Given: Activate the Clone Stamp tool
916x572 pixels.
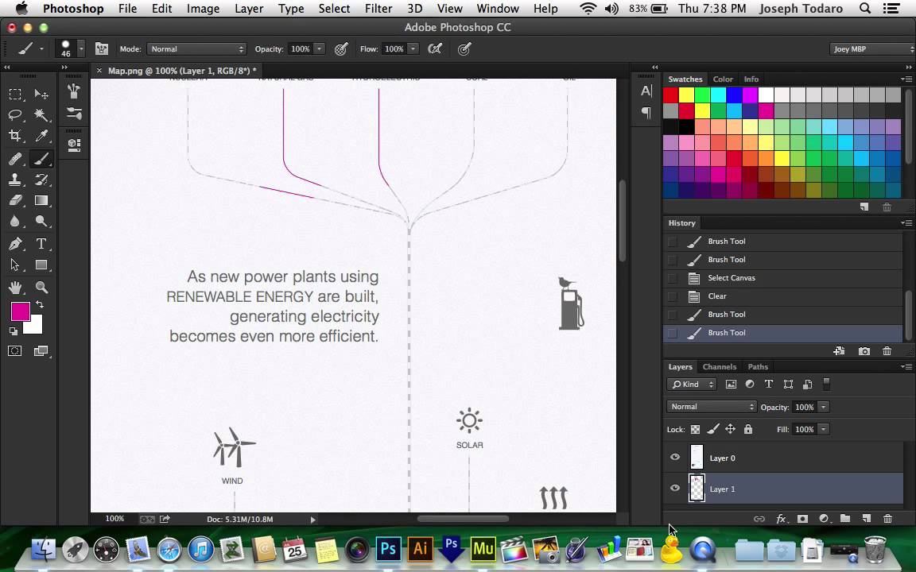Looking at the screenshot, I should tap(15, 180).
